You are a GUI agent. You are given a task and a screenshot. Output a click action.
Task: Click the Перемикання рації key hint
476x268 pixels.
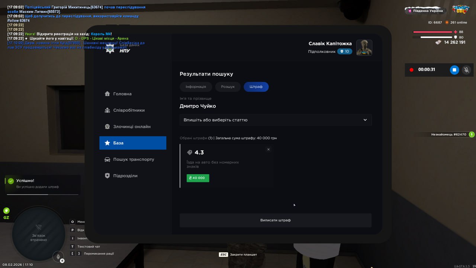point(92,253)
